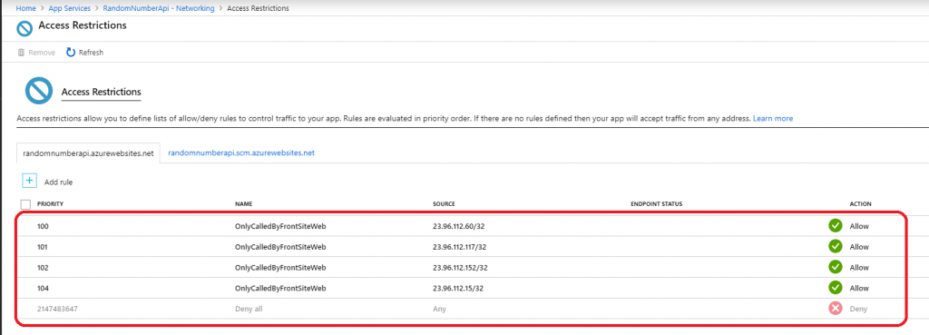Click Allow text in priority 101 row

point(859,247)
